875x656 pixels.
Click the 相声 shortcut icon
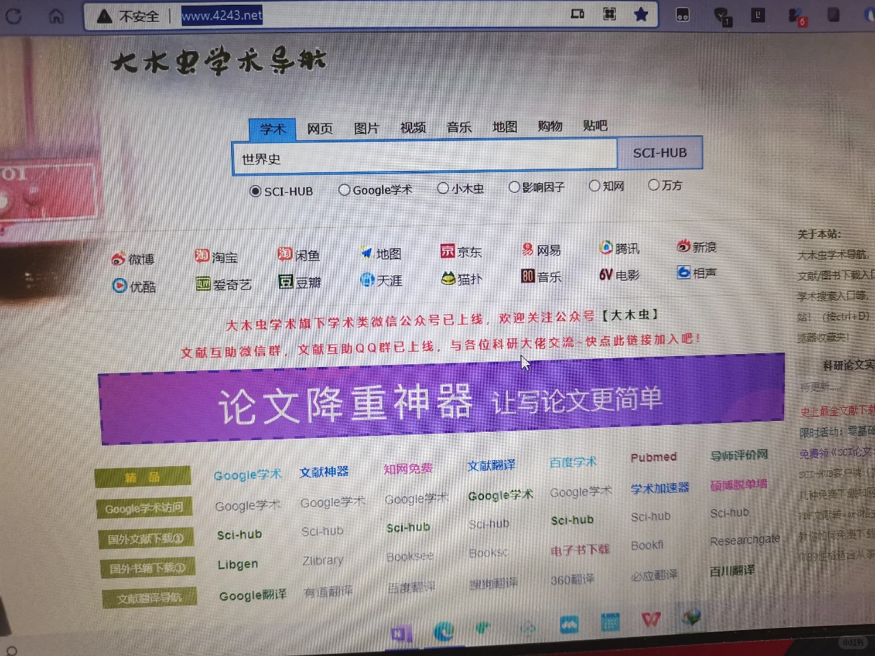[x=684, y=272]
